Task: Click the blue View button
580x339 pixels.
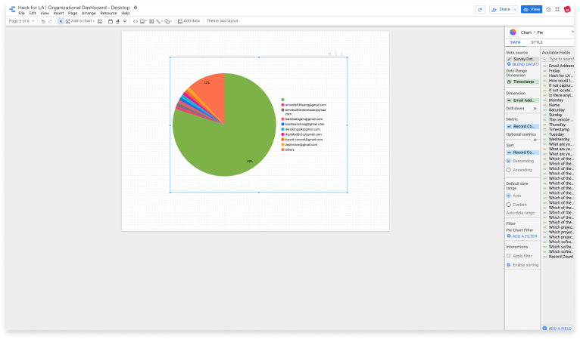Action: point(532,9)
